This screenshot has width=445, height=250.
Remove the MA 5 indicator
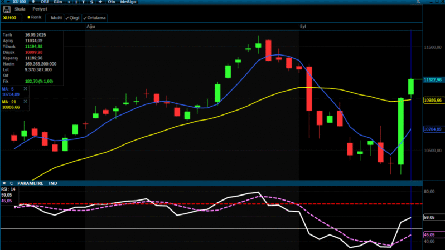(25, 89)
